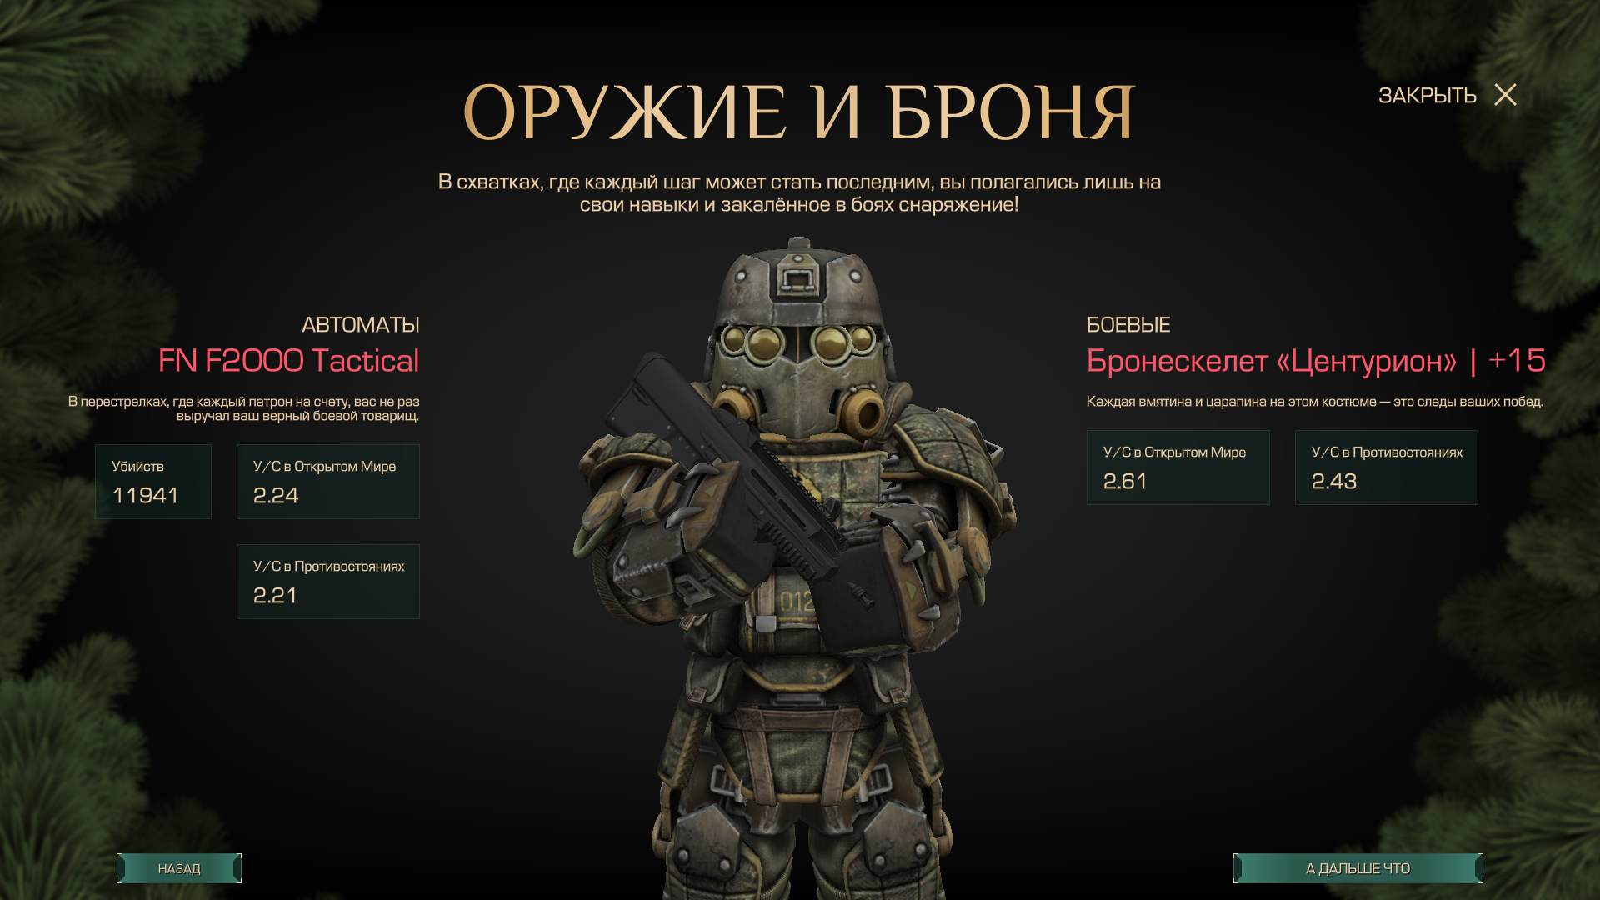
Task: Select the armor name Бронескелет «Центурион» | +15
Action: coord(1316,361)
